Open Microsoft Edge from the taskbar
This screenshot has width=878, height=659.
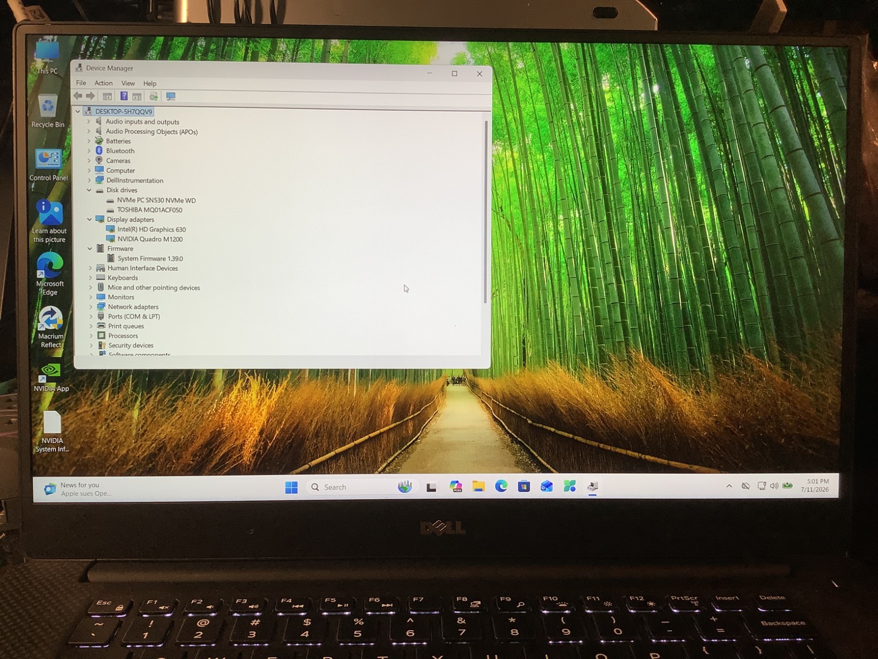[x=501, y=486]
